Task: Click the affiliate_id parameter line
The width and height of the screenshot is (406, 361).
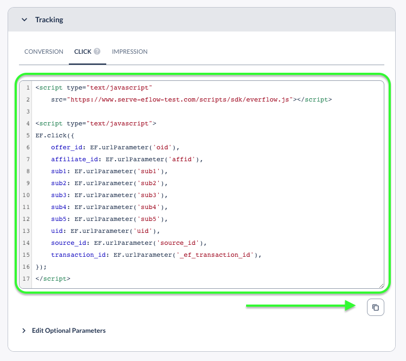Action: pyautogui.click(x=127, y=159)
